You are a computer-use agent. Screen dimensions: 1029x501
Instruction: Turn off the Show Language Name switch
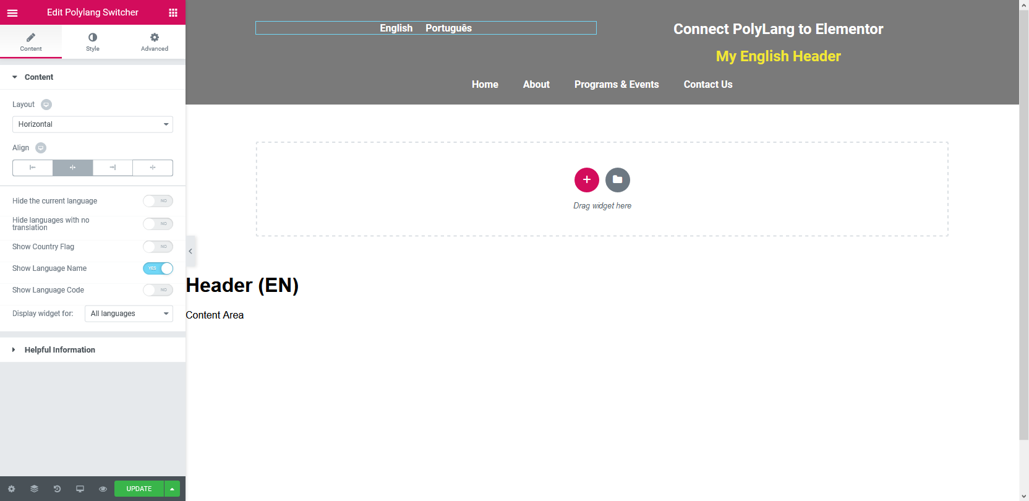pos(158,268)
